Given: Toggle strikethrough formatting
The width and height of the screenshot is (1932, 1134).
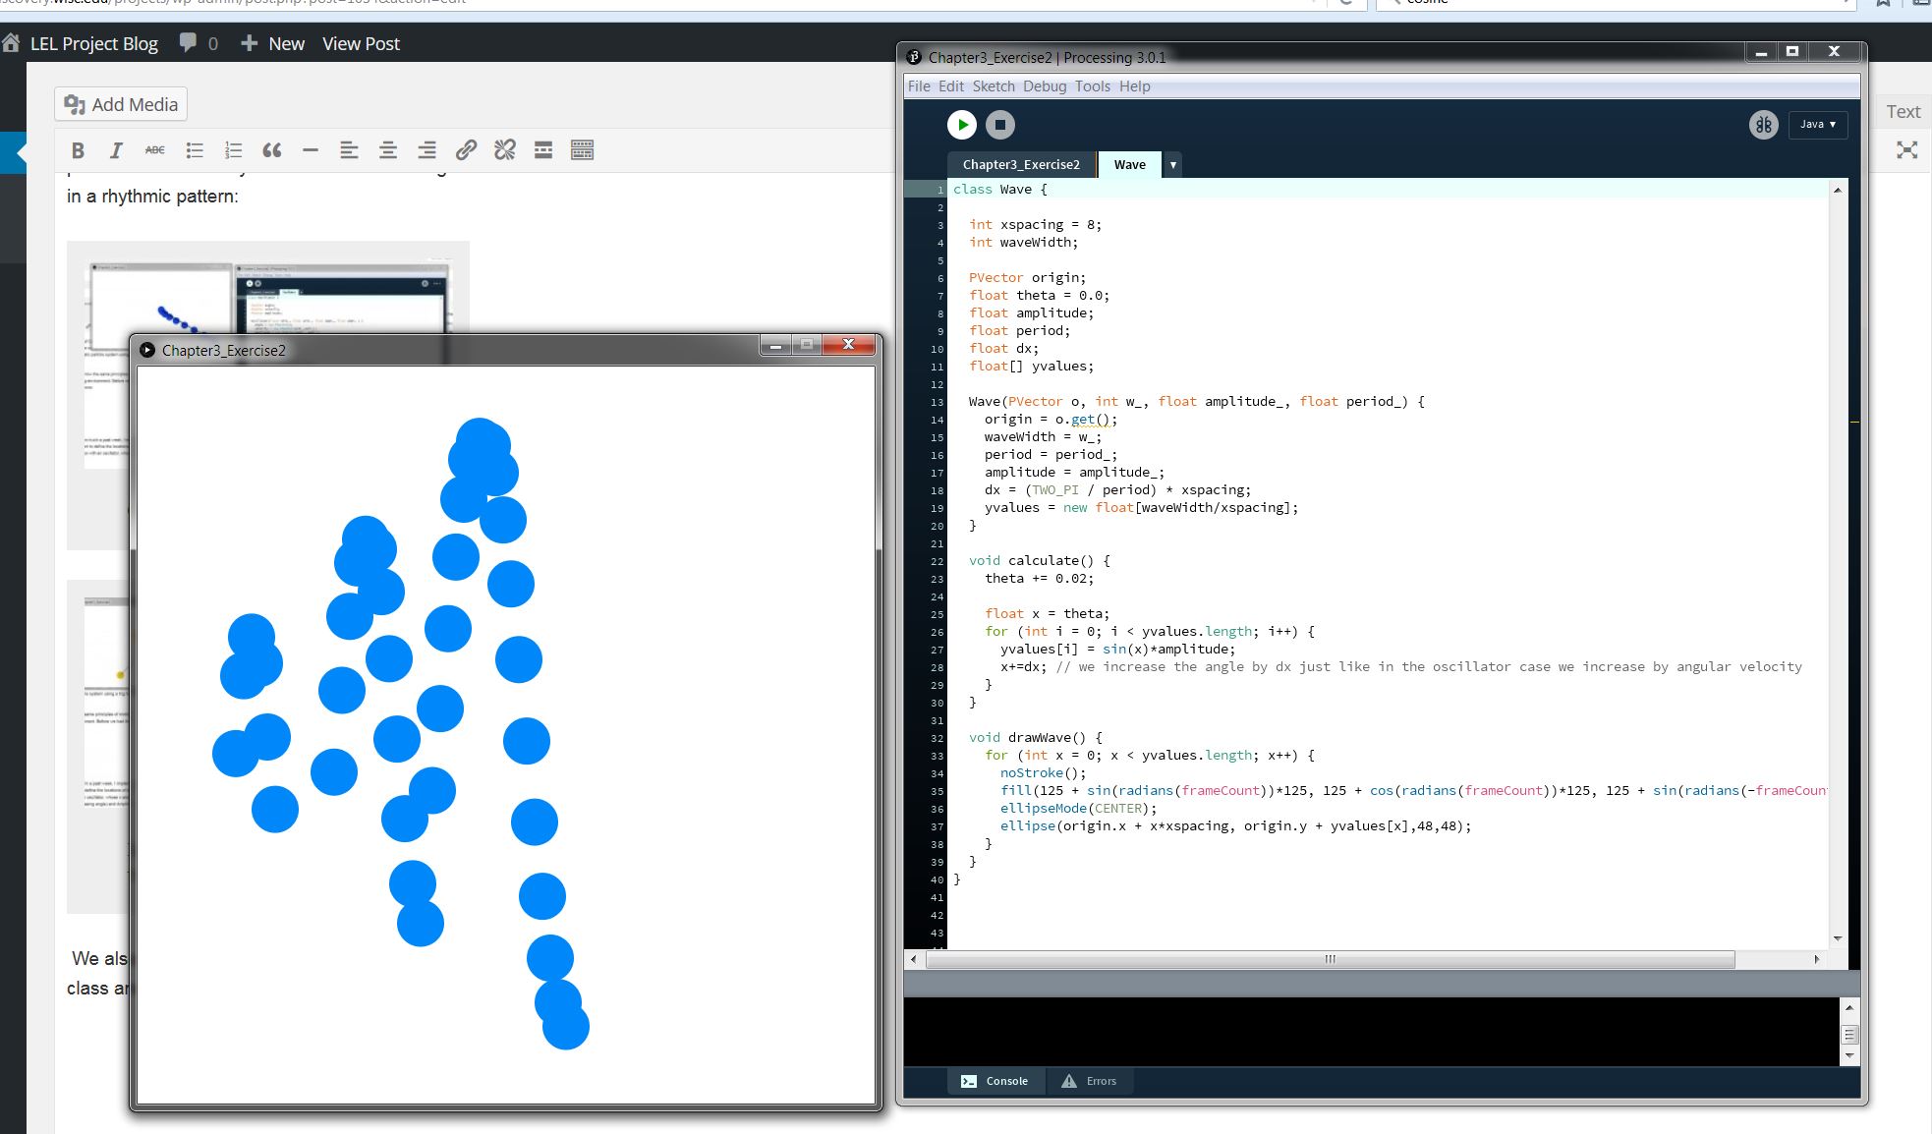Looking at the screenshot, I should coord(155,150).
